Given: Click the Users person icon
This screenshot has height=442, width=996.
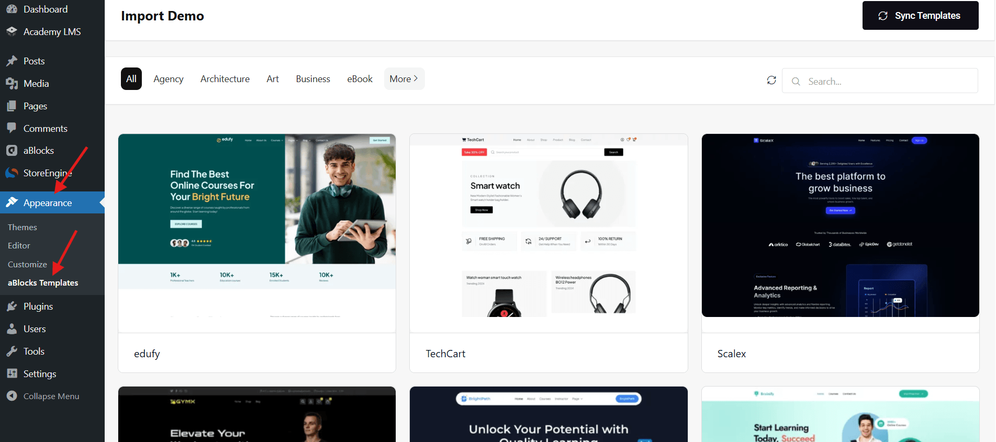Looking at the screenshot, I should (x=12, y=329).
